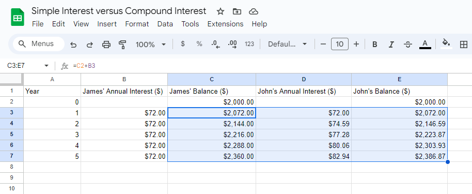Click the name box showing C3:E7
Viewport: 472px width, 194px height.
click(x=16, y=66)
